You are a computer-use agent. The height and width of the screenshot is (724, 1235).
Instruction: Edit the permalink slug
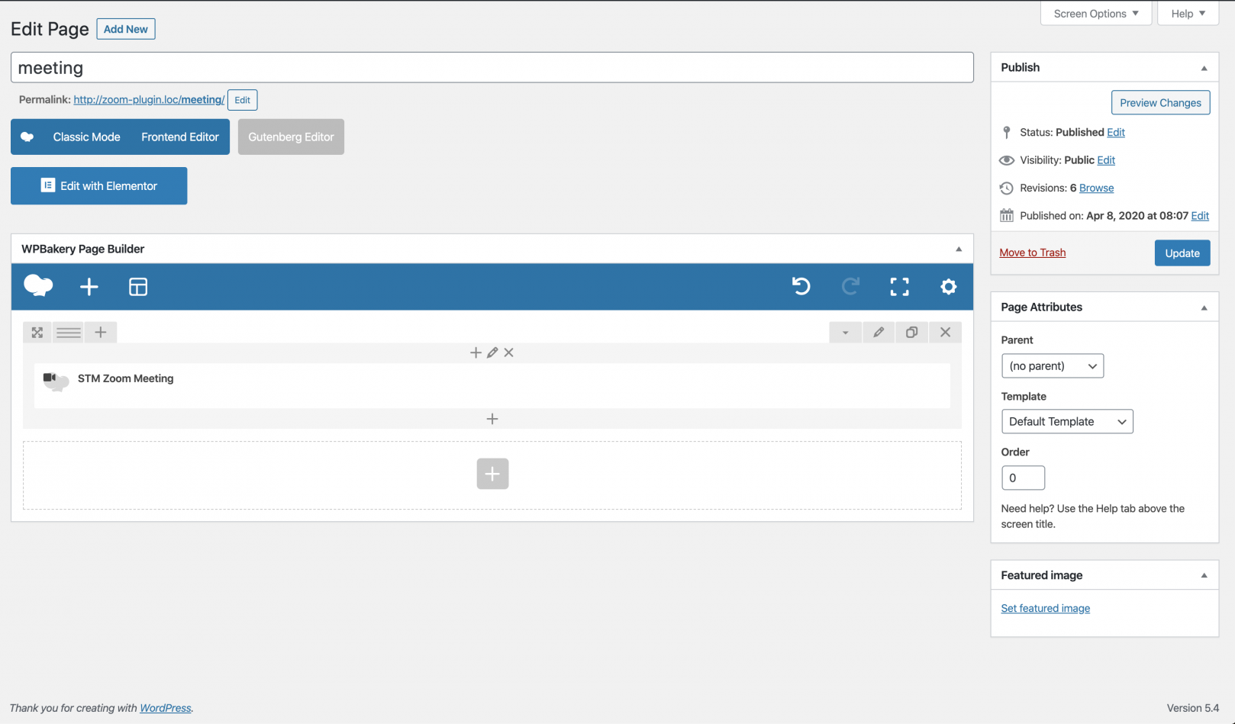(x=242, y=100)
